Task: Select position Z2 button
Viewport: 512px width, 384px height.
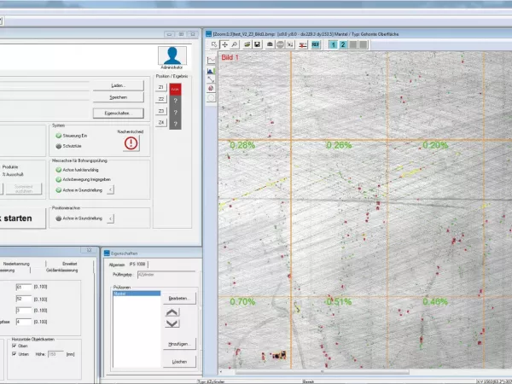Action: 161,99
